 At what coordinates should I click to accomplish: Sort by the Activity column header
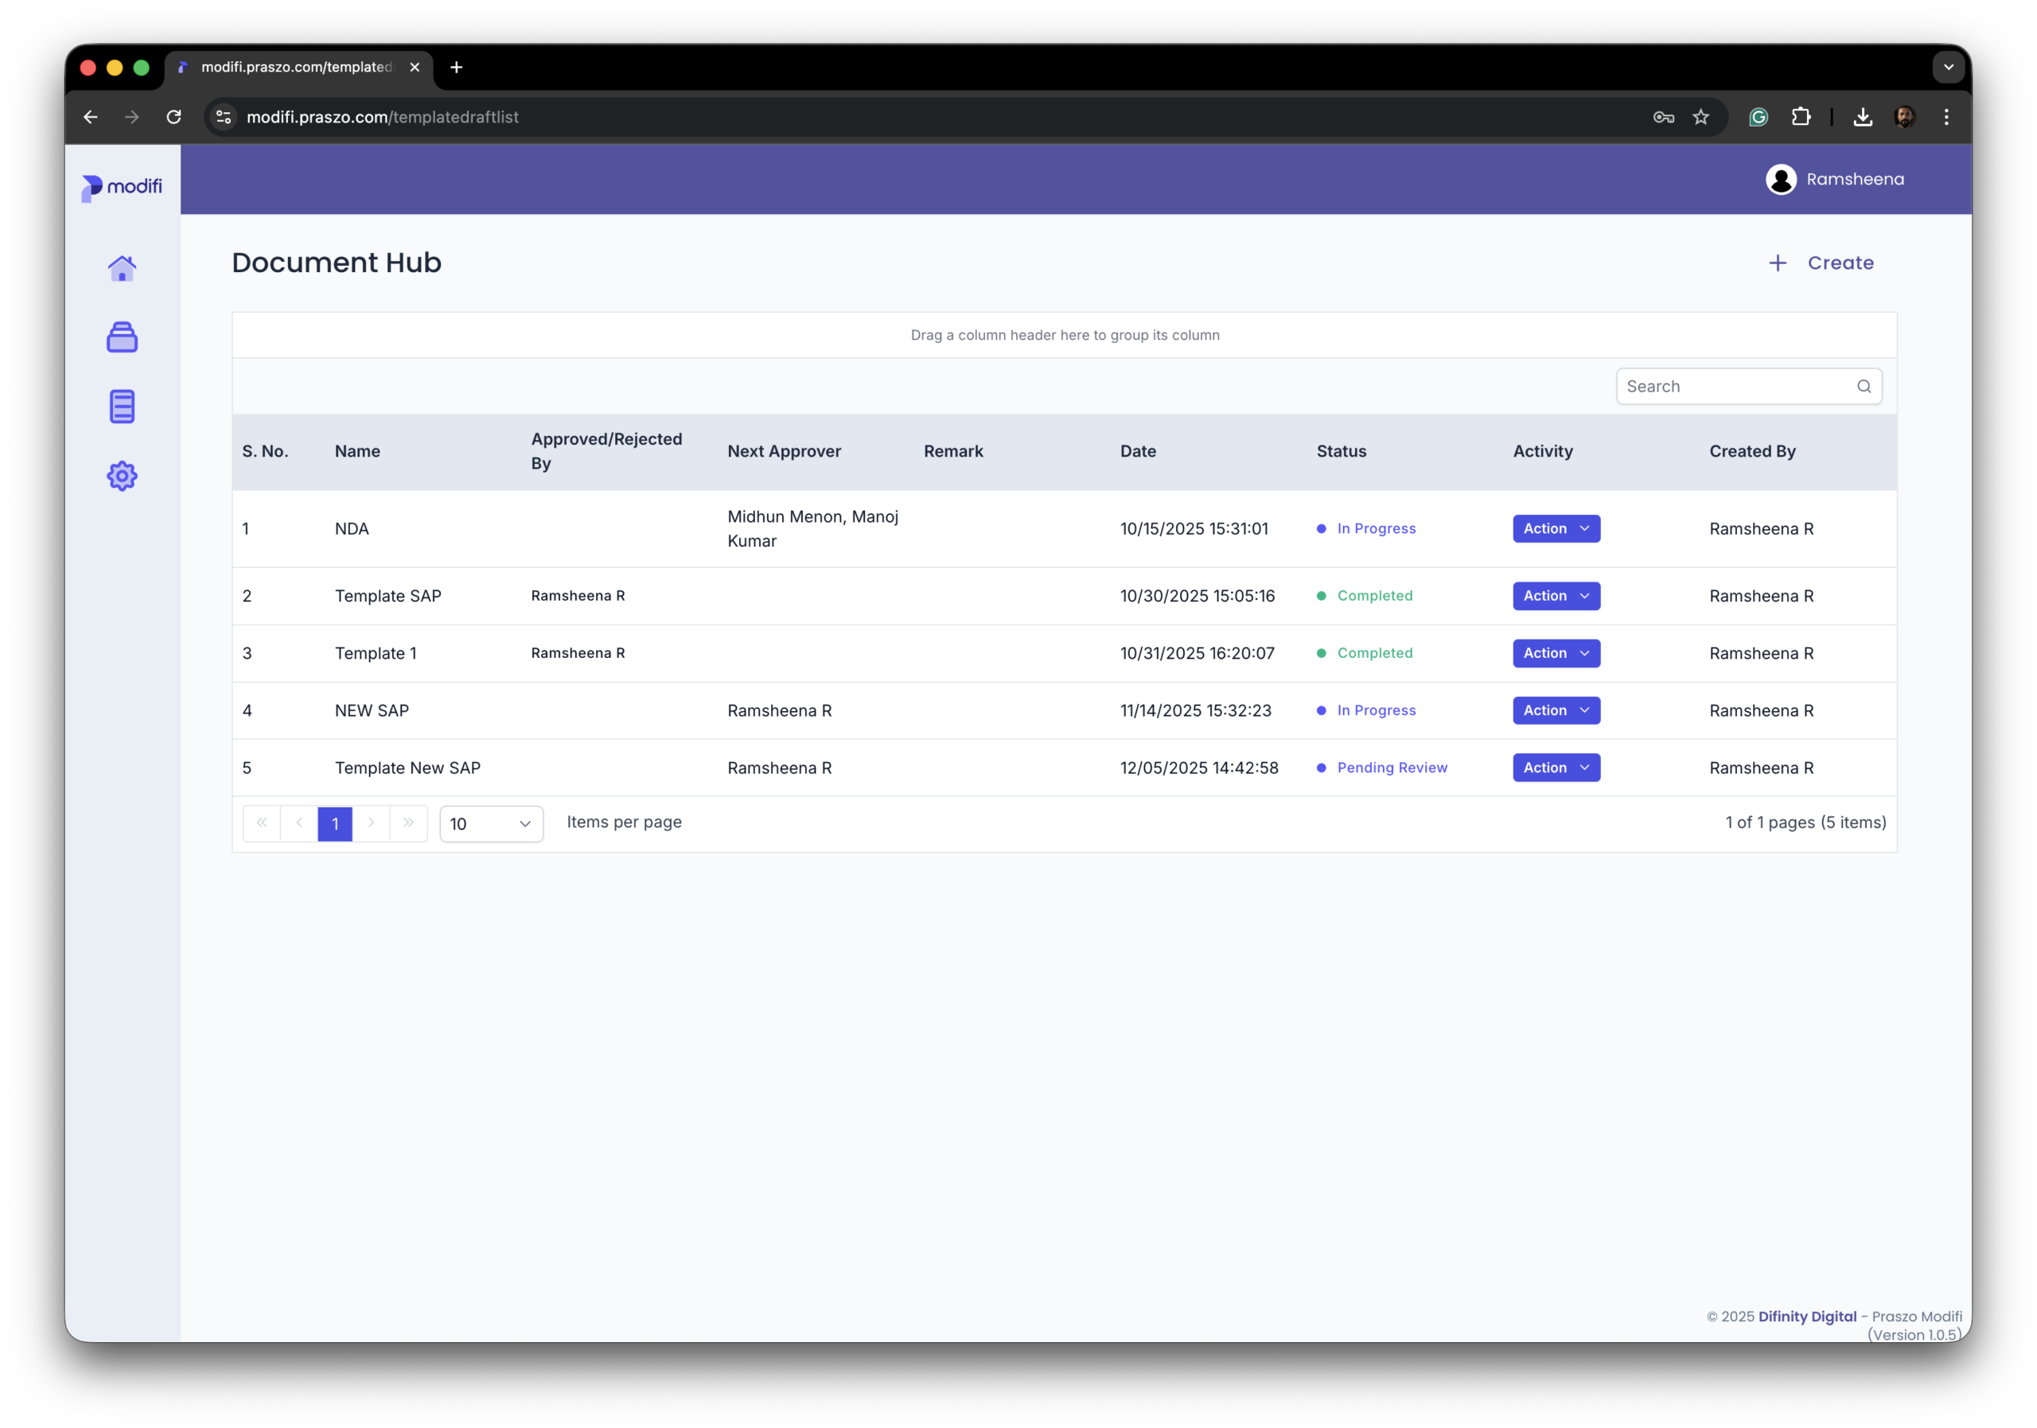1543,451
